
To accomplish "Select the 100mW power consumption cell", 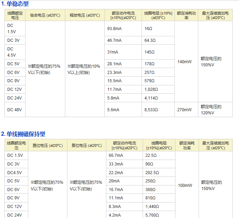I will coord(185,186).
